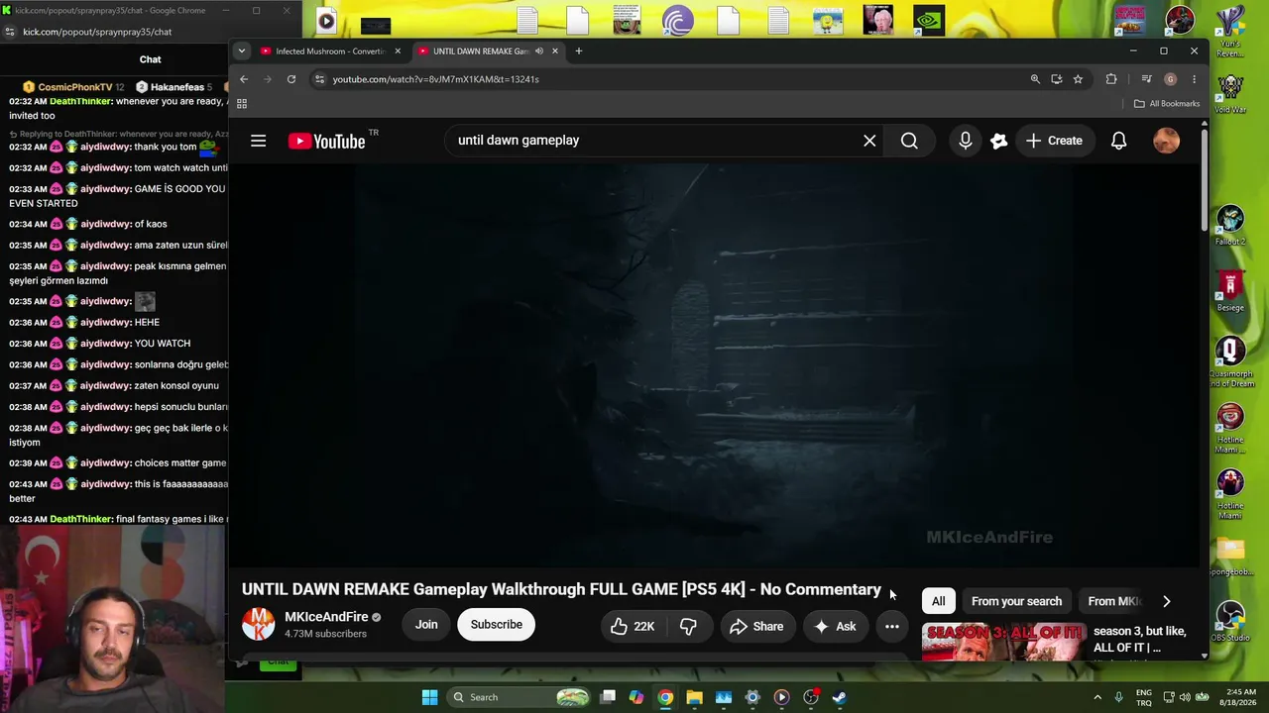This screenshot has height=713, width=1269.
Task: Open the Chrome apps grid shortcut
Action: point(241,103)
